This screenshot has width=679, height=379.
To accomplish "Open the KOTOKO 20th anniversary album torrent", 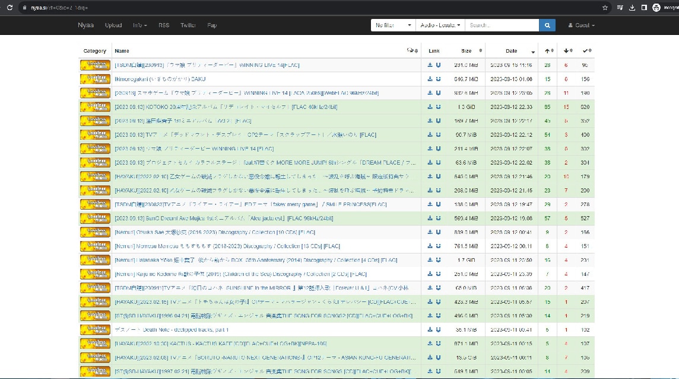I will [x=226, y=107].
